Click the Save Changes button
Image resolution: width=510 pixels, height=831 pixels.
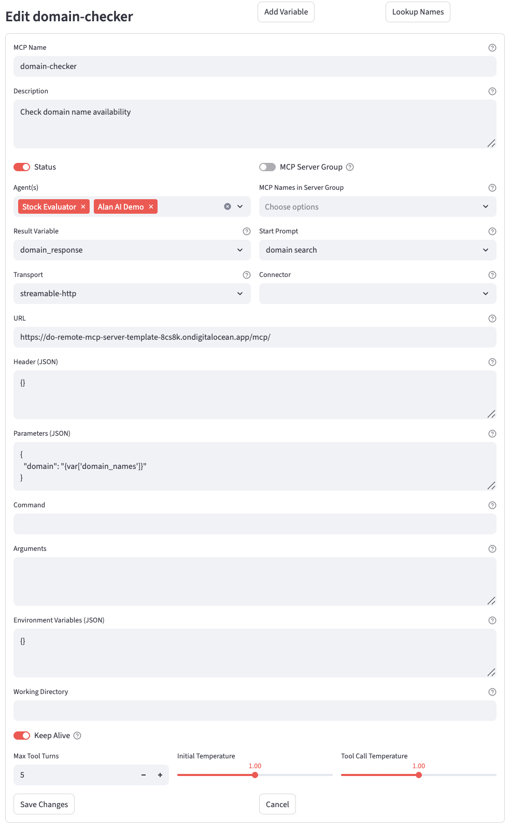click(44, 804)
